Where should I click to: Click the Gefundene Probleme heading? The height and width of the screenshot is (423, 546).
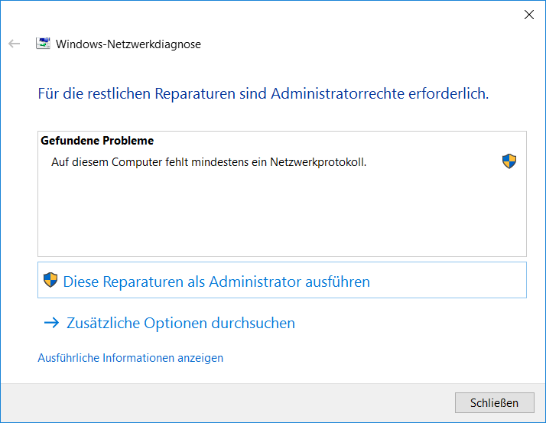97,141
